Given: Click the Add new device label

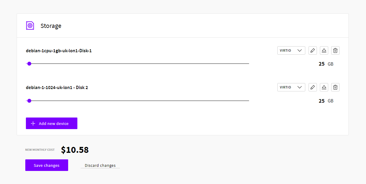Looking at the screenshot, I should coord(54,123).
